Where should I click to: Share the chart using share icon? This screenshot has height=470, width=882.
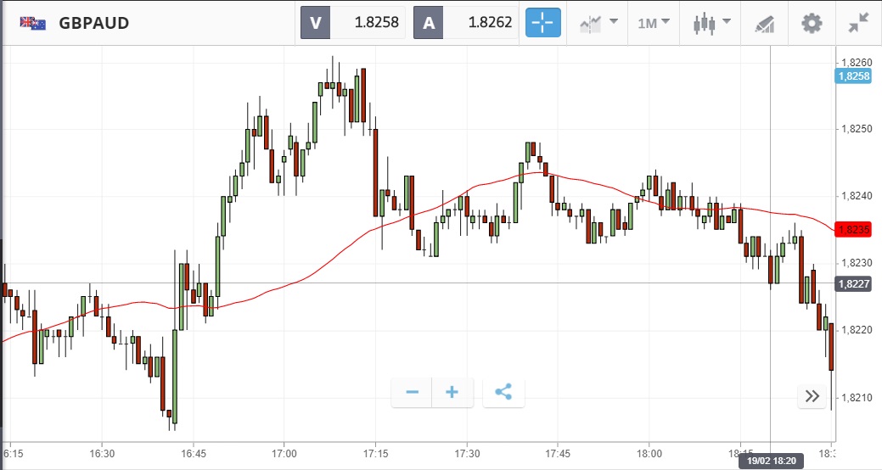click(503, 392)
